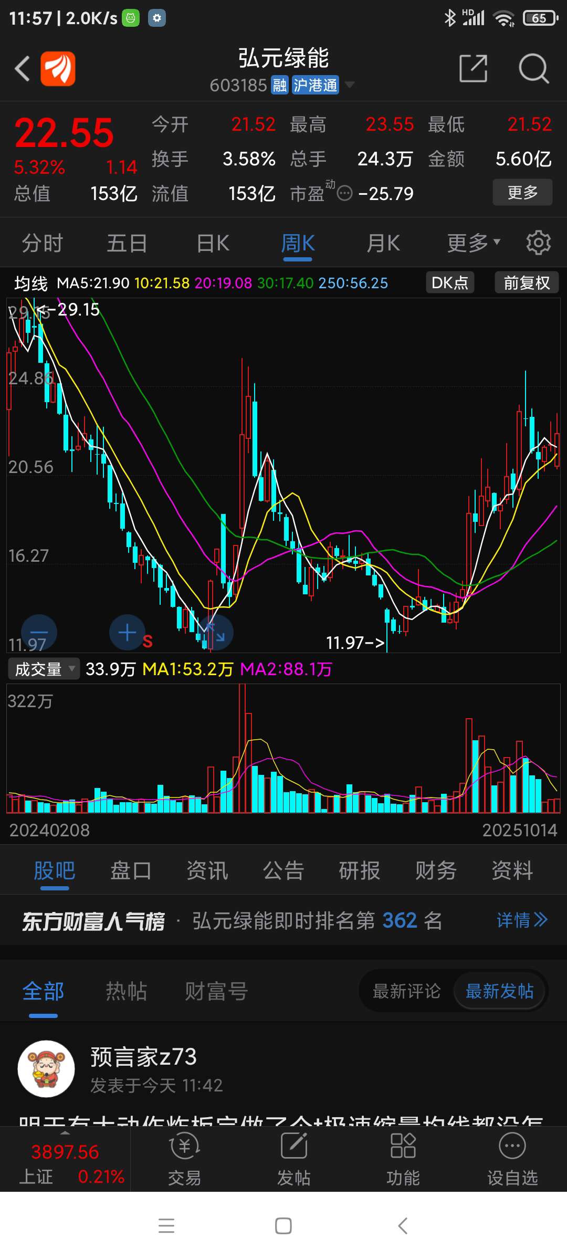Tap 东方财富人气榜 ranking banner
Viewport: 567px width, 1260px height.
tap(283, 920)
